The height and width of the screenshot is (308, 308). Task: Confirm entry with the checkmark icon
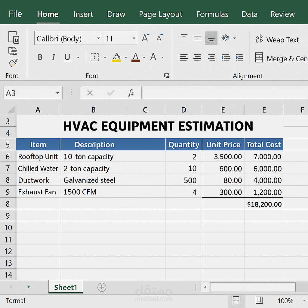tap(111, 93)
